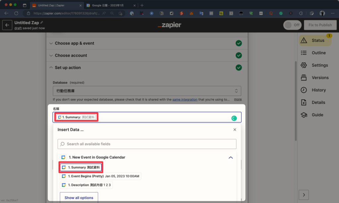
Task: Click the 1. Summary pill in 名稱 field
Action: tap(76, 117)
